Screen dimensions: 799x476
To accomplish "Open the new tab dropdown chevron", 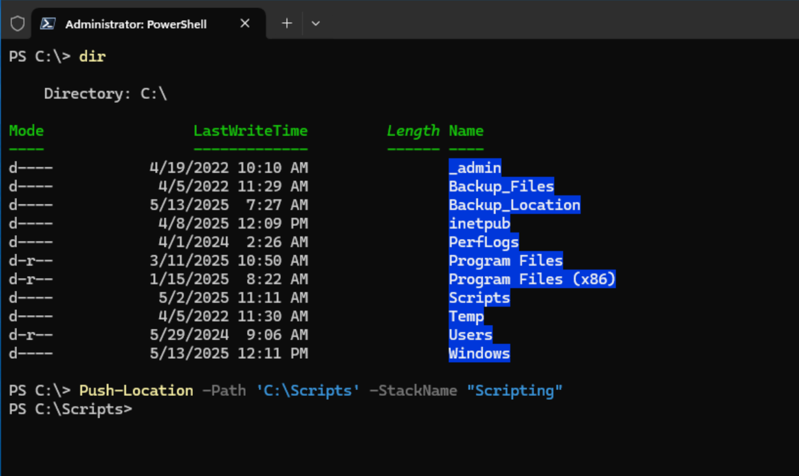I will 315,23.
